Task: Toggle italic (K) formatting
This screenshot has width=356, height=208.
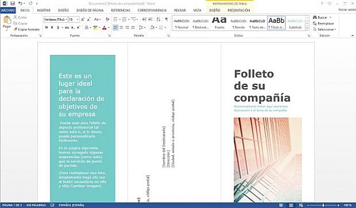Action: coord(52,28)
